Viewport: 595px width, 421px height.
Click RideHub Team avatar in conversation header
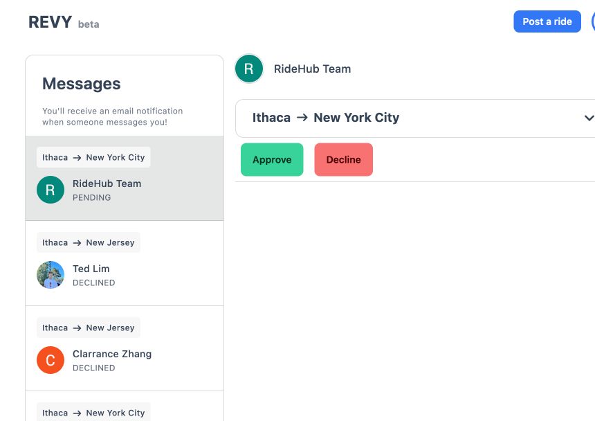[x=249, y=69]
